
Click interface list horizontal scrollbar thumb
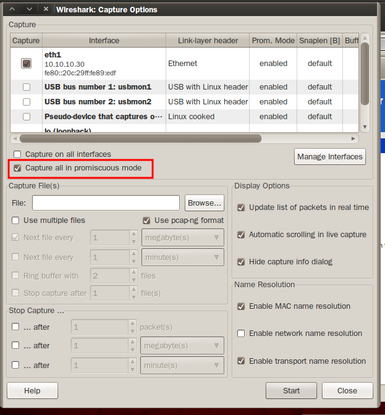pyautogui.click(x=140, y=139)
